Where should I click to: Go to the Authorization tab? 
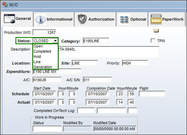(x=95, y=19)
